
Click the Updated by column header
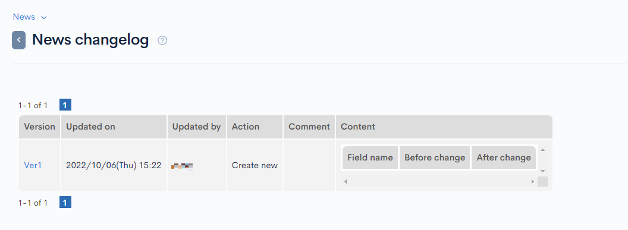[x=197, y=127]
